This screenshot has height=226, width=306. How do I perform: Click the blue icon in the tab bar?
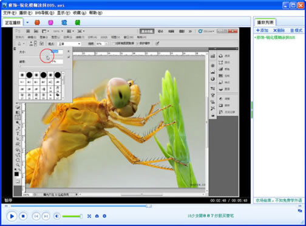click(64, 22)
